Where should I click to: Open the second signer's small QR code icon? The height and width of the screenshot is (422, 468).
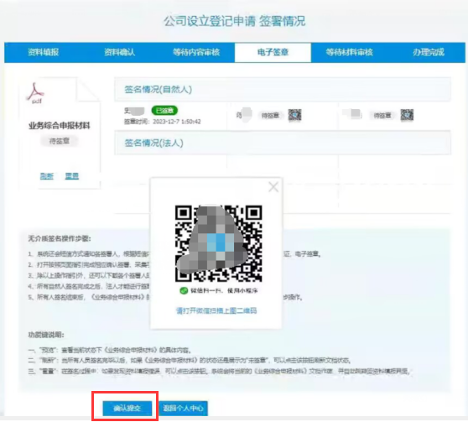294,115
